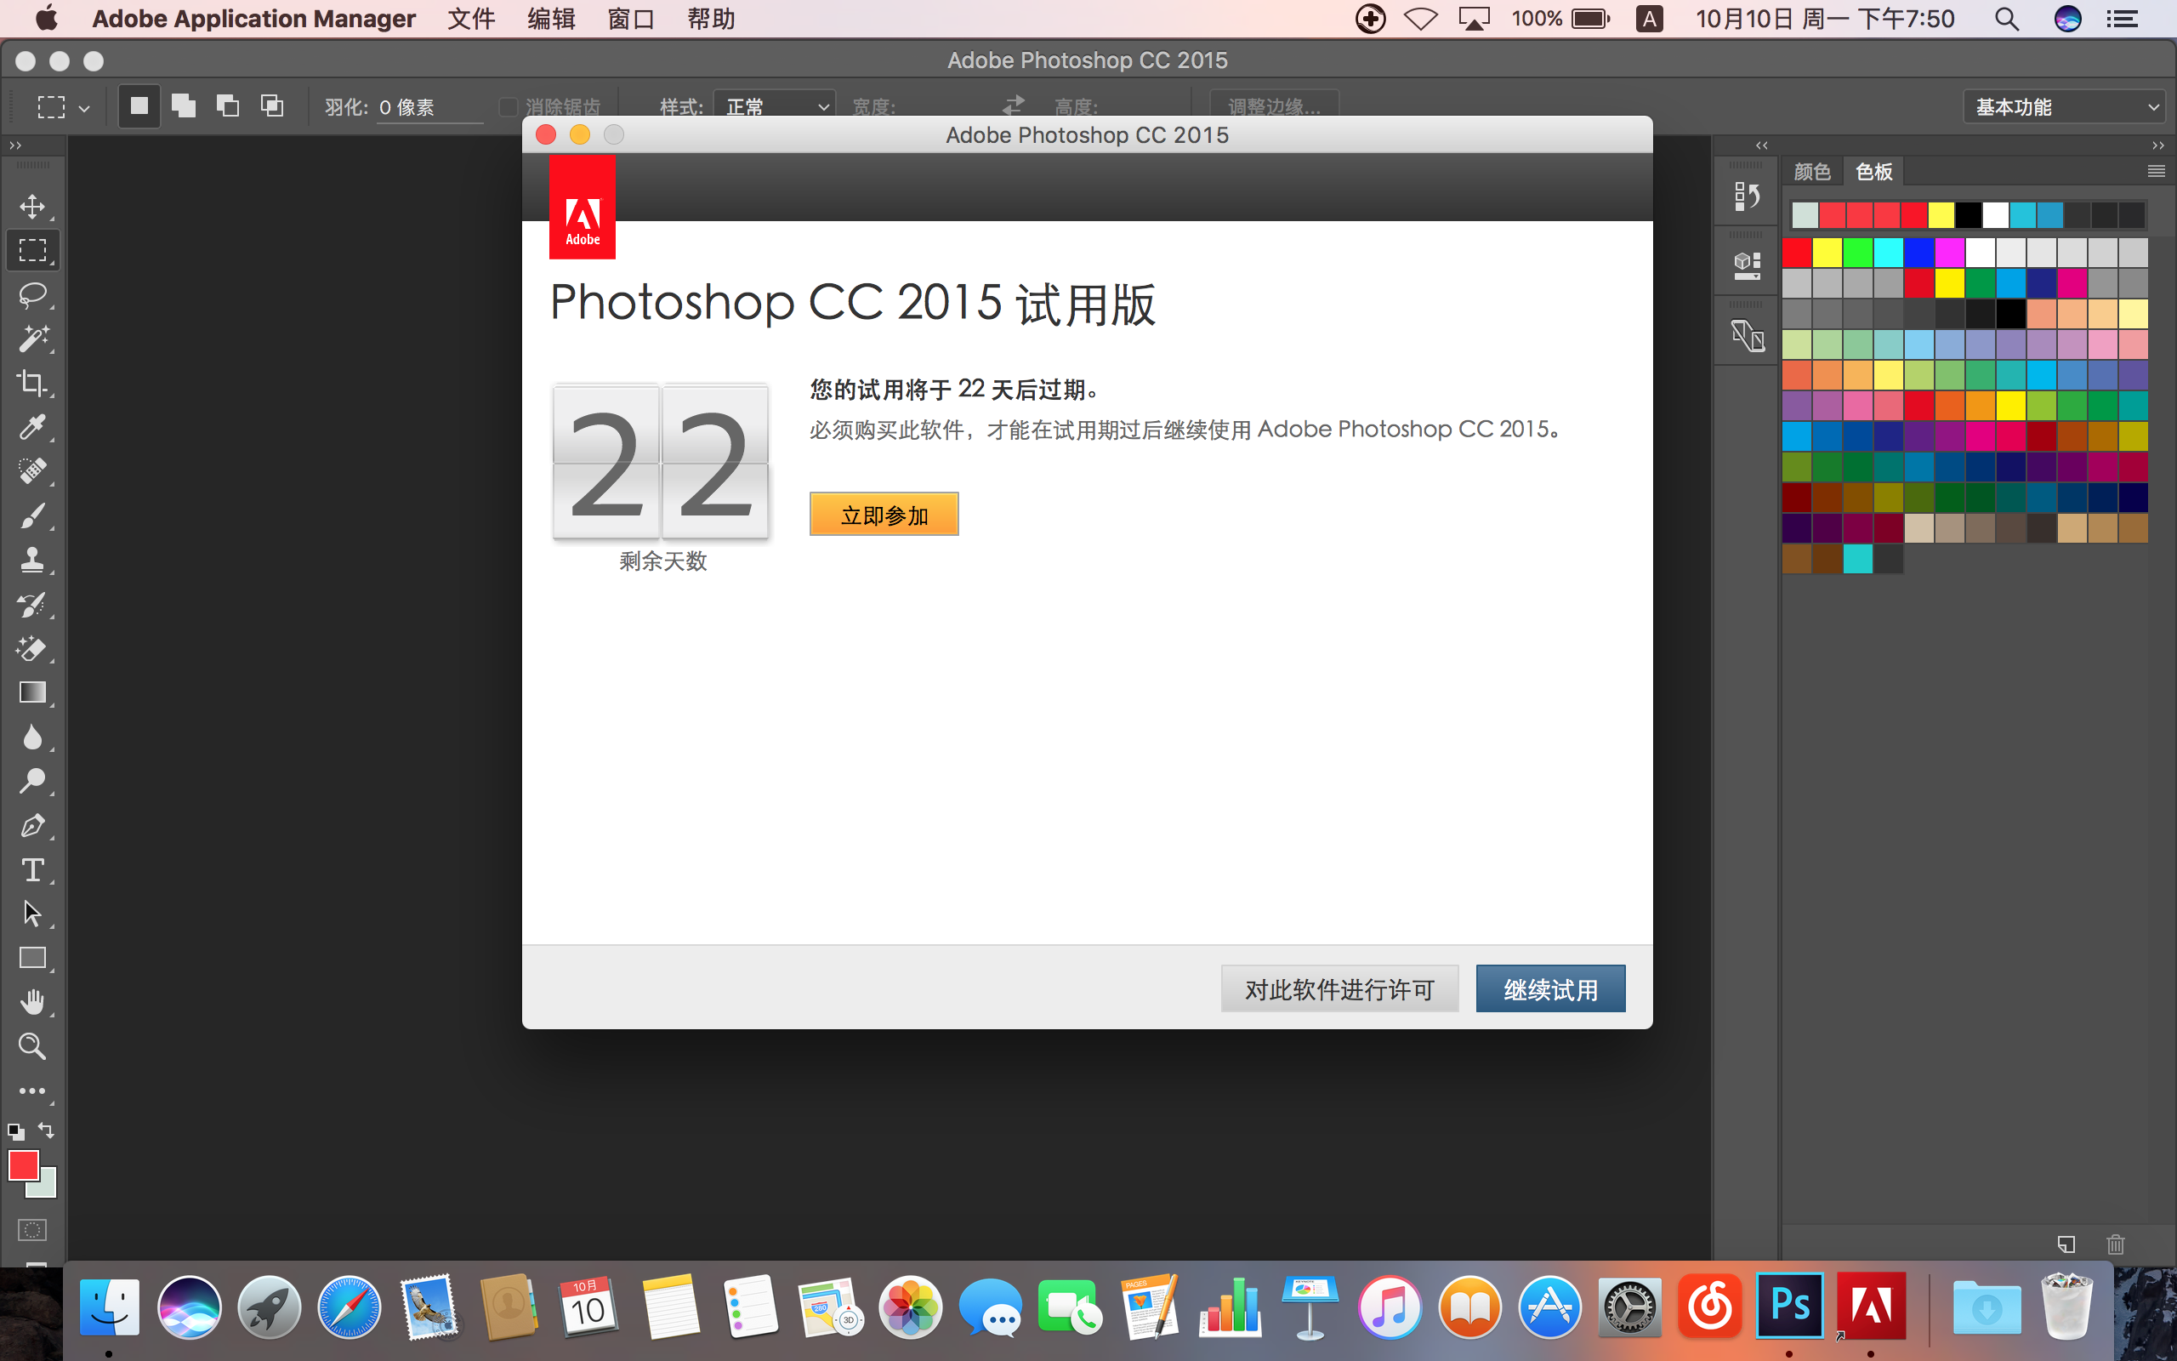
Task: Select the Gradient tool
Action: 32,692
